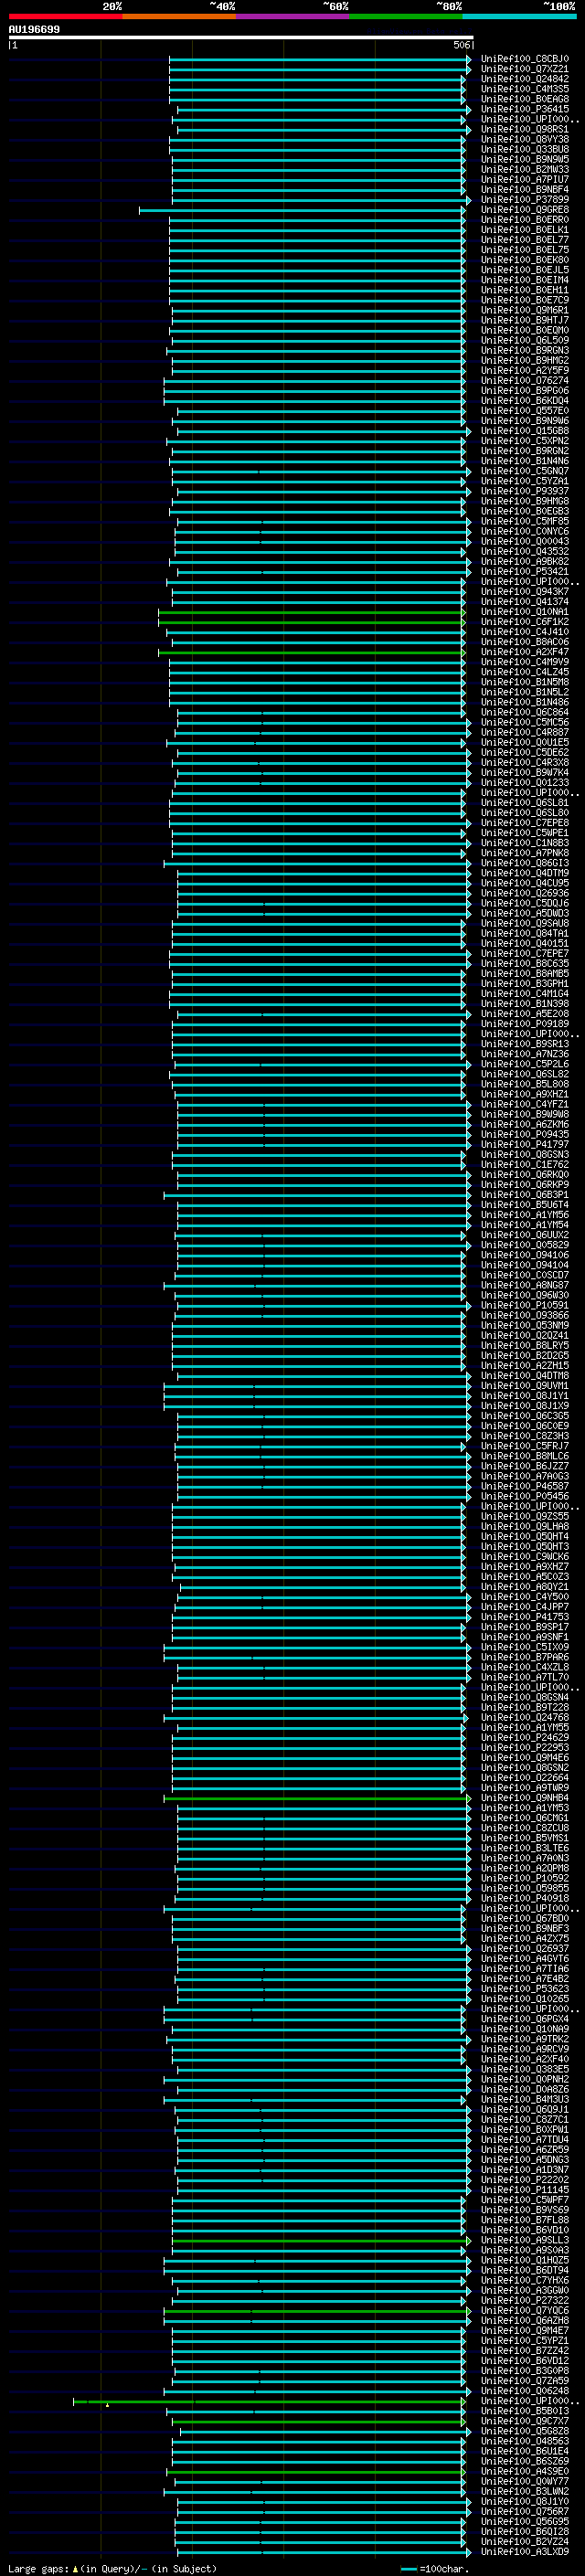Viewport: 585px width, 2576px height.
Task: Open hit UniRef100_C4M3S5
Action: [x=524, y=89]
